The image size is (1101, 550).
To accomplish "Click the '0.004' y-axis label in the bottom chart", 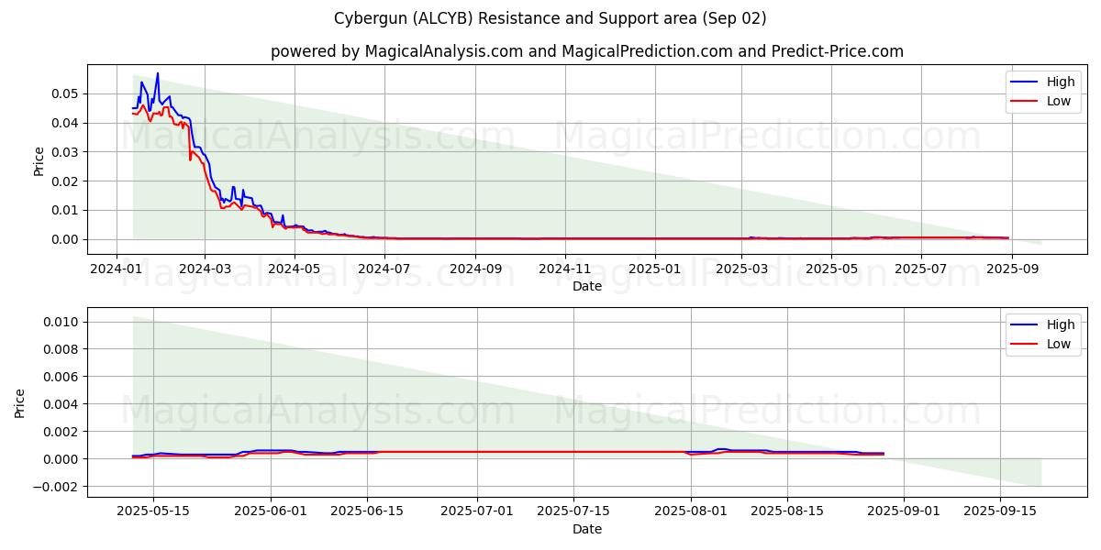I will click(63, 404).
